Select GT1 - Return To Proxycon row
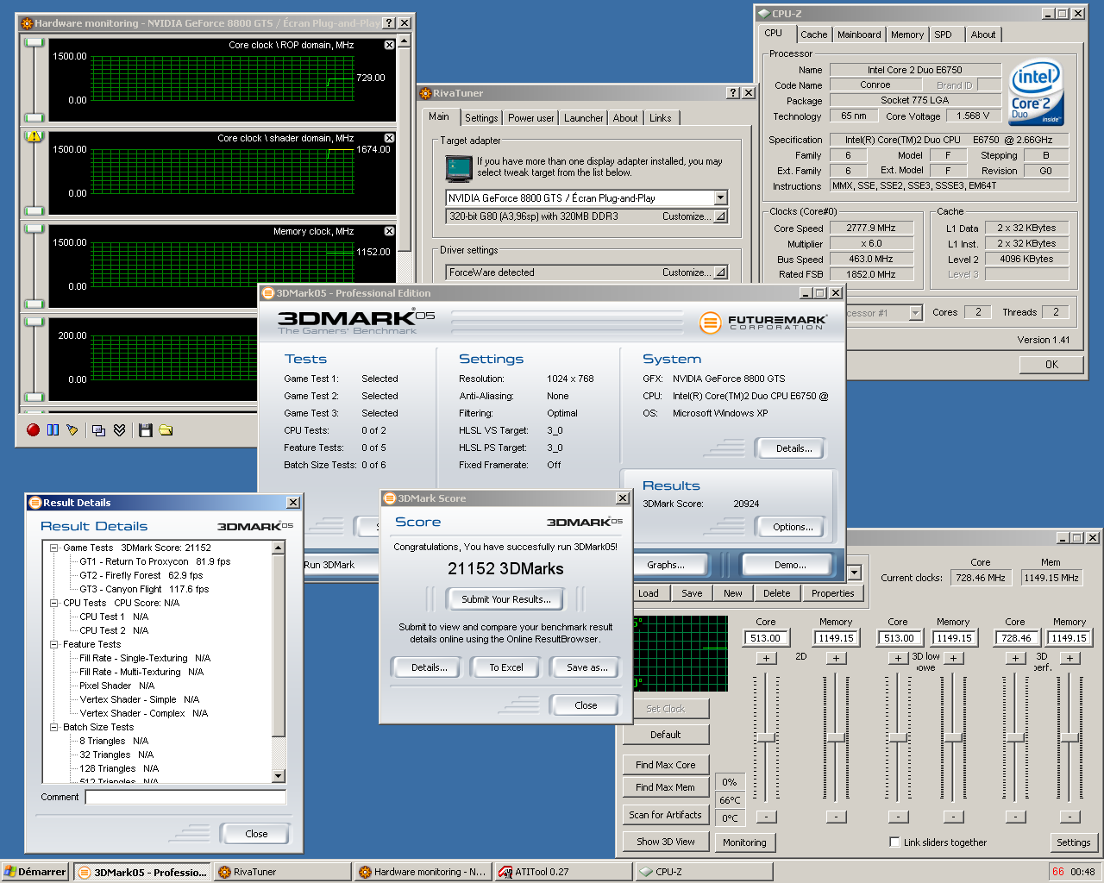The width and height of the screenshot is (1104, 883). 155,561
